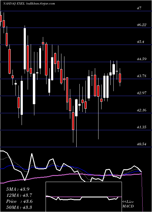The width and height of the screenshot is (152, 212).
Task: Click the 44.59 price axis label
Action: coord(142,59)
